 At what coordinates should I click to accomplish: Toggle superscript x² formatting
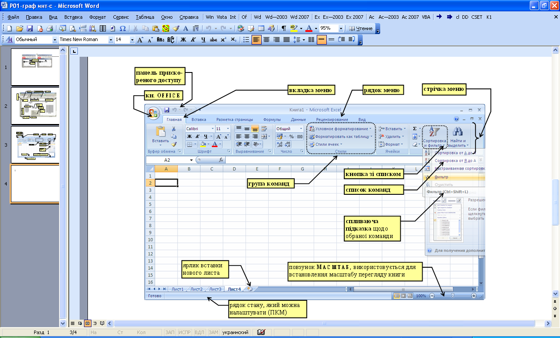point(224,39)
